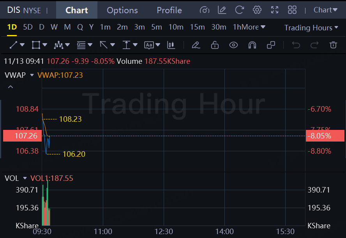Click the 108.23 high marker label
Viewport: 346px width, 238px height.
(x=71, y=119)
